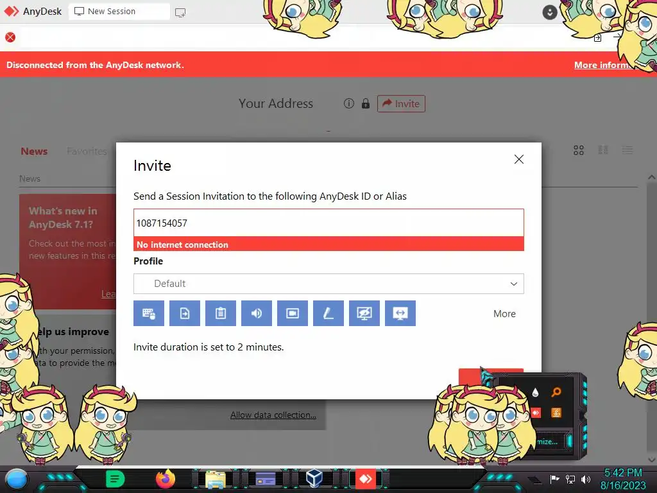
Task: Click the red disconnect status icon
Action: (x=10, y=37)
